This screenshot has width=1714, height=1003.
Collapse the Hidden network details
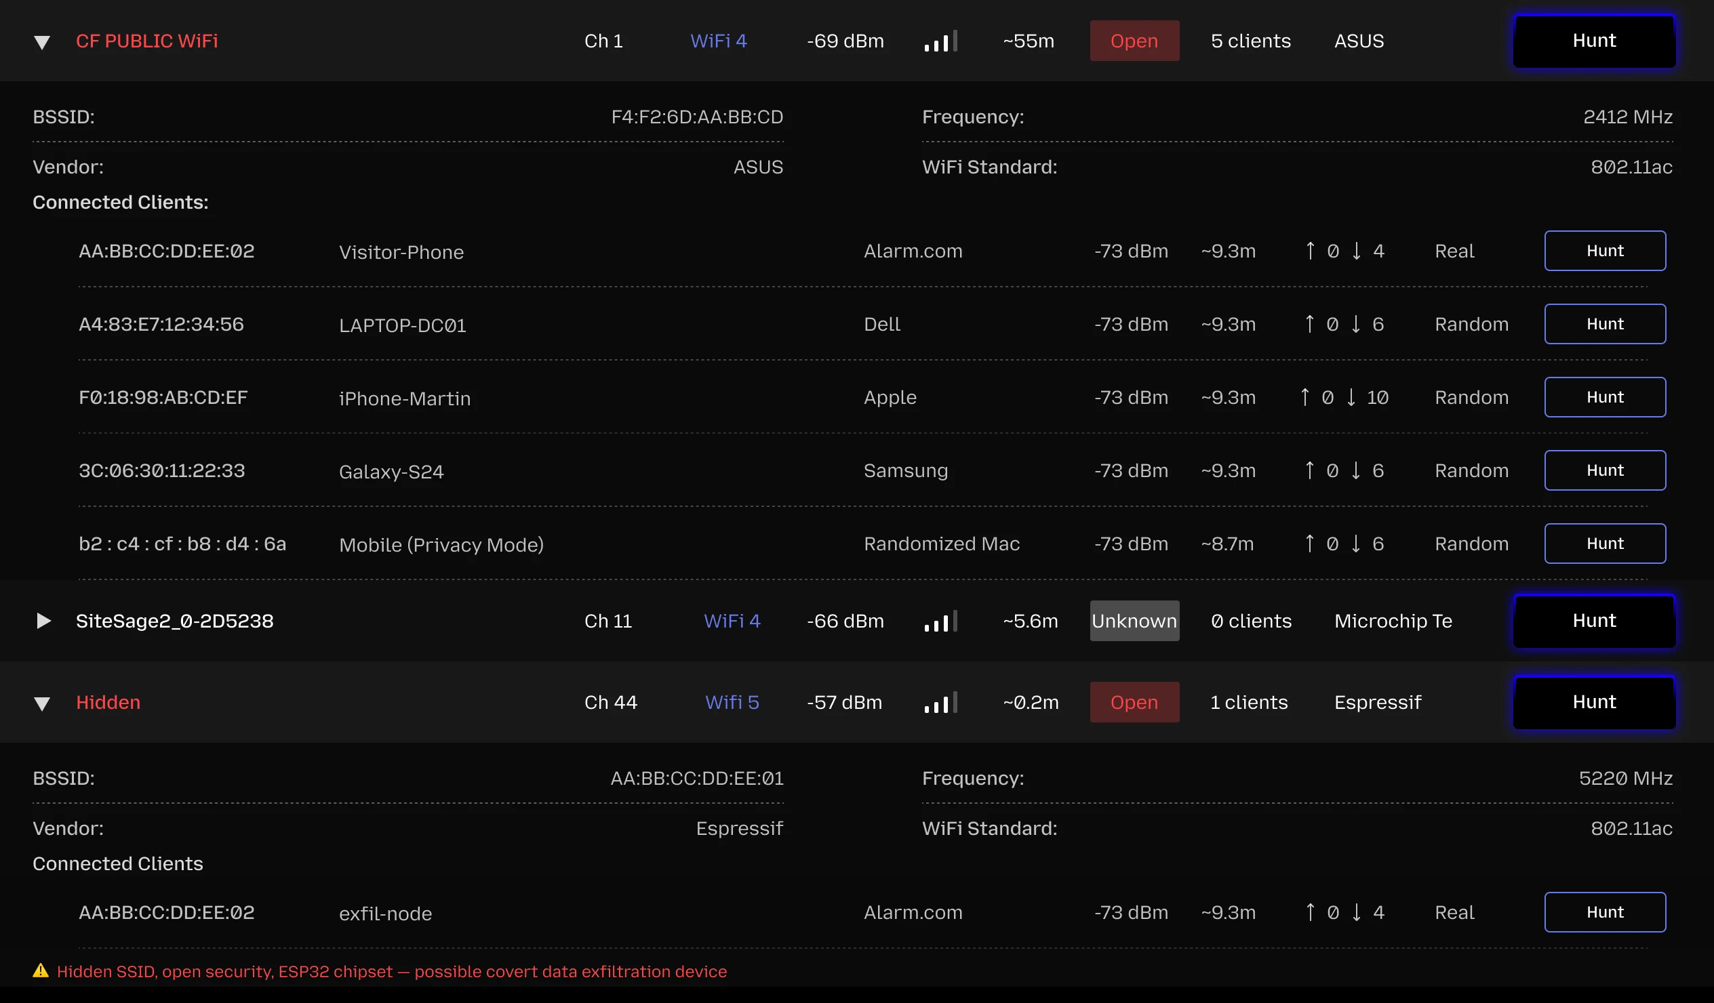point(41,703)
